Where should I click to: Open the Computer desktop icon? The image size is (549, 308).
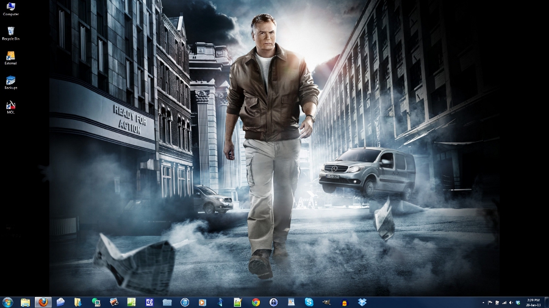(10, 9)
